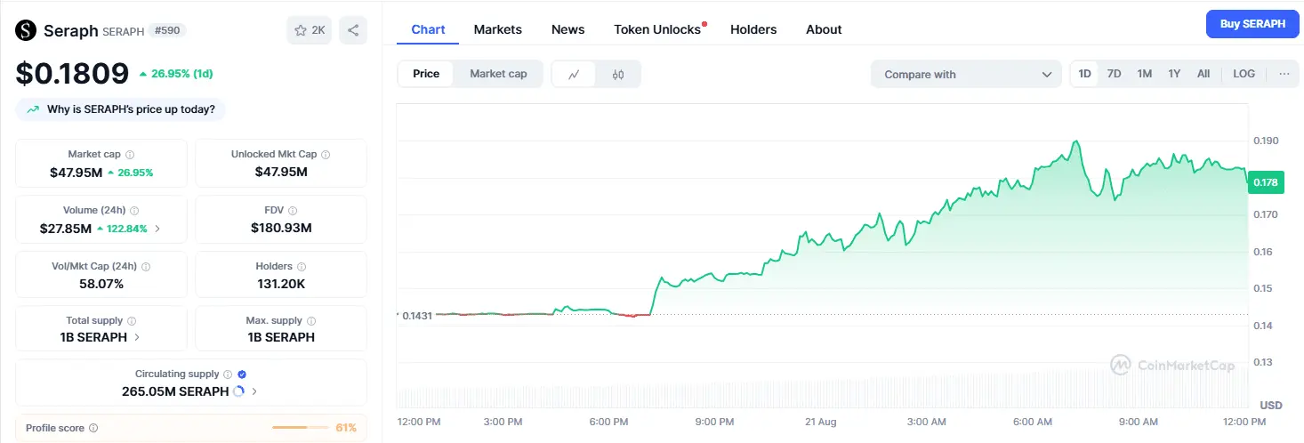This screenshot has height=443, width=1304.
Task: Click the chart's 0.178 current price label
Action: tap(1266, 182)
